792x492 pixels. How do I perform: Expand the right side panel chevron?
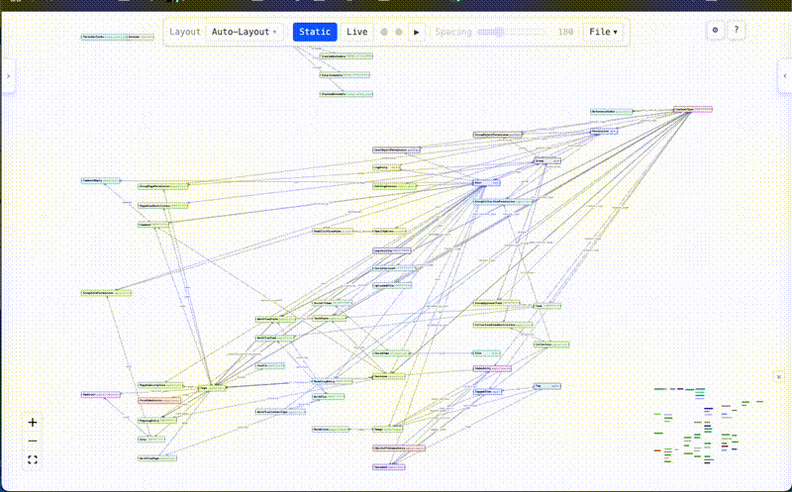pyautogui.click(x=784, y=75)
